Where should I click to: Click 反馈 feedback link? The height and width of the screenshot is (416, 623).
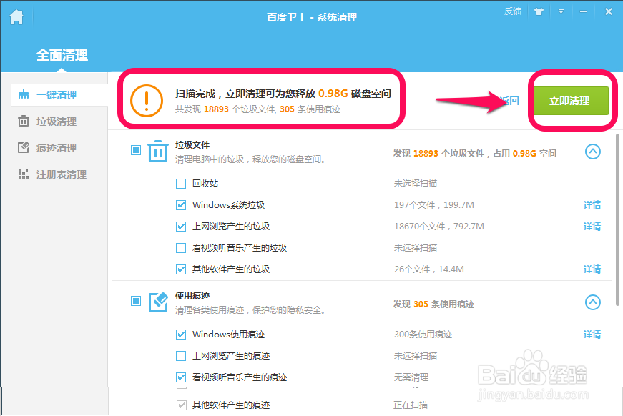coord(513,11)
